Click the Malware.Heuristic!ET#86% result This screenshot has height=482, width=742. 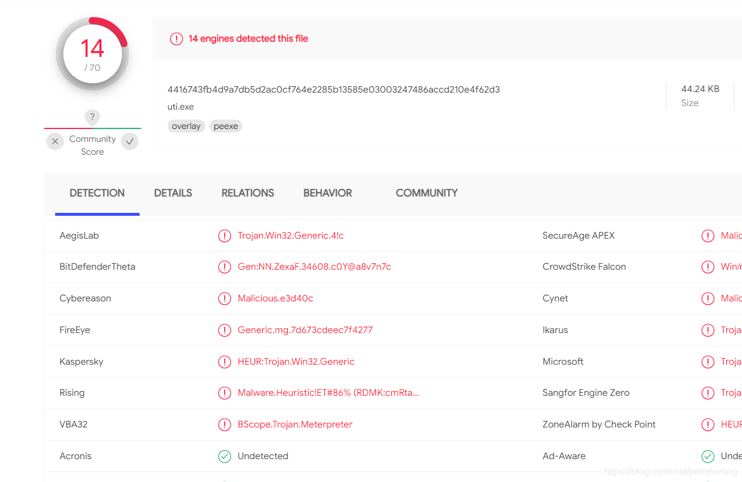point(328,393)
